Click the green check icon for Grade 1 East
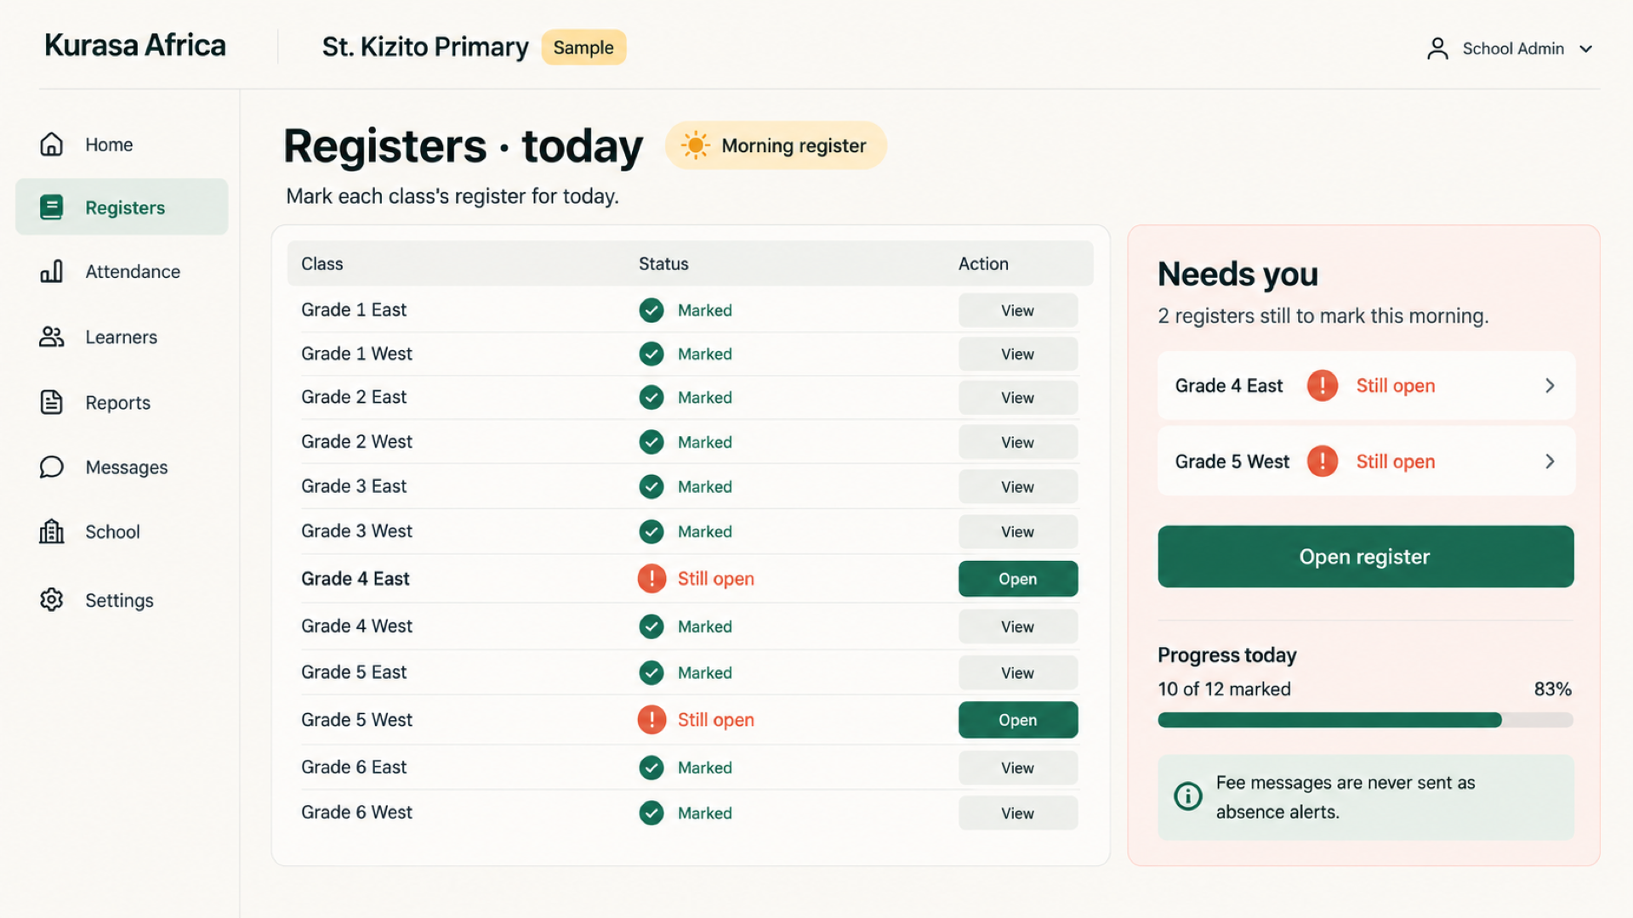Image resolution: width=1633 pixels, height=918 pixels. pyautogui.click(x=651, y=310)
